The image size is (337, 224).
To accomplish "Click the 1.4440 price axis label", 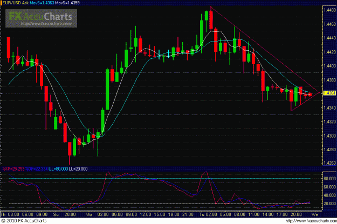I will (329, 38).
